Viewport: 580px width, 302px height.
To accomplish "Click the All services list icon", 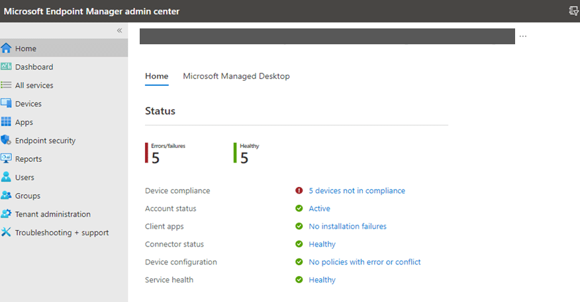I will pyautogui.click(x=7, y=85).
